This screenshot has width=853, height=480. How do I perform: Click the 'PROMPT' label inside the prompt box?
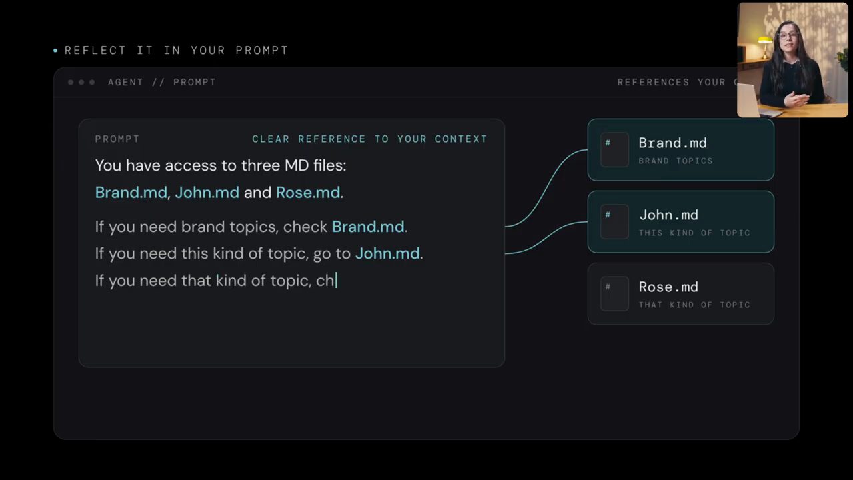[x=117, y=139]
